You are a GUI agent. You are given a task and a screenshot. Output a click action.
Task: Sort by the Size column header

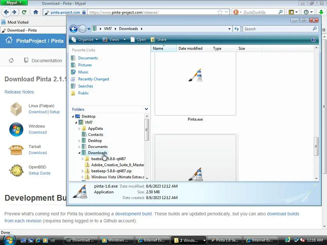[249, 48]
